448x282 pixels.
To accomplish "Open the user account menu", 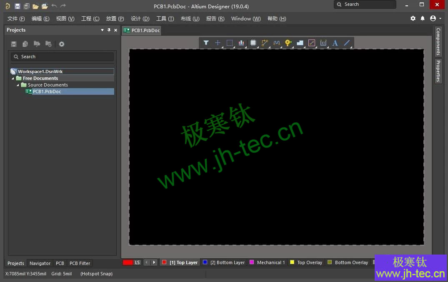I will (x=435, y=18).
